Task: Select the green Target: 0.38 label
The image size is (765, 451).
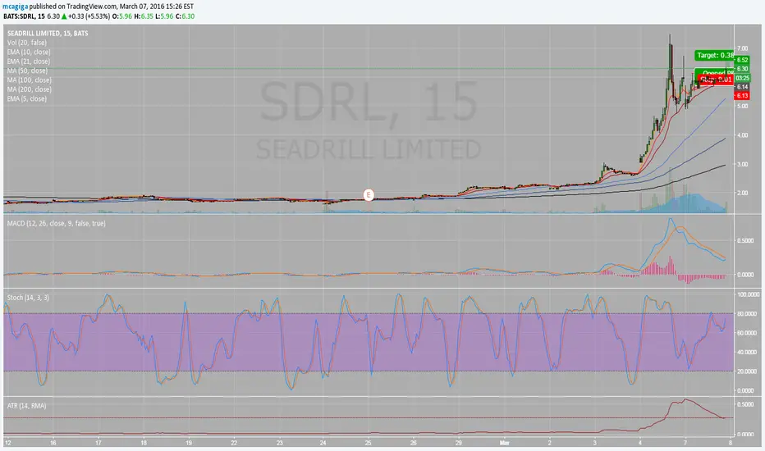Action: [715, 56]
